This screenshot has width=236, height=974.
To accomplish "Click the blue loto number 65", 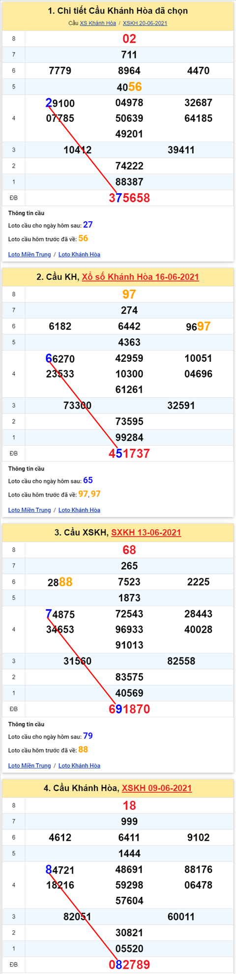I will coord(88,480).
